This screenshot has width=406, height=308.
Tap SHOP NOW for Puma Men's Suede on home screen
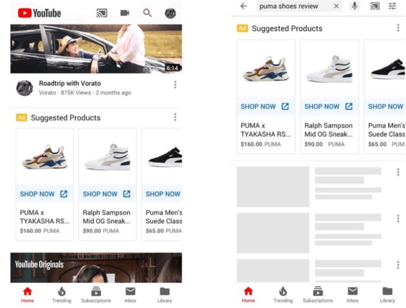pyautogui.click(x=163, y=194)
